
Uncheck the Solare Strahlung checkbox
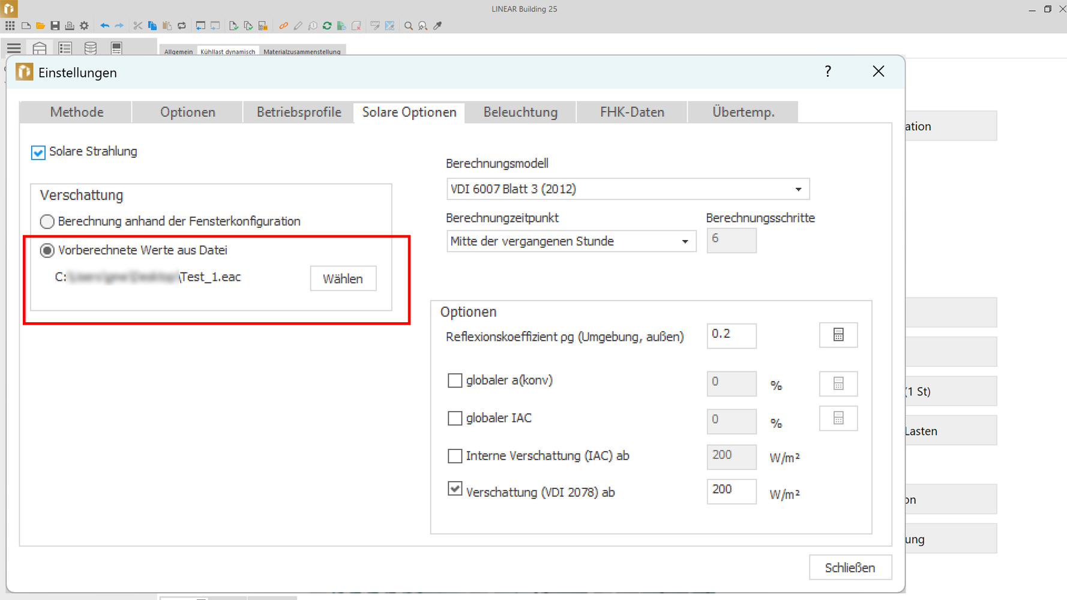tap(38, 152)
